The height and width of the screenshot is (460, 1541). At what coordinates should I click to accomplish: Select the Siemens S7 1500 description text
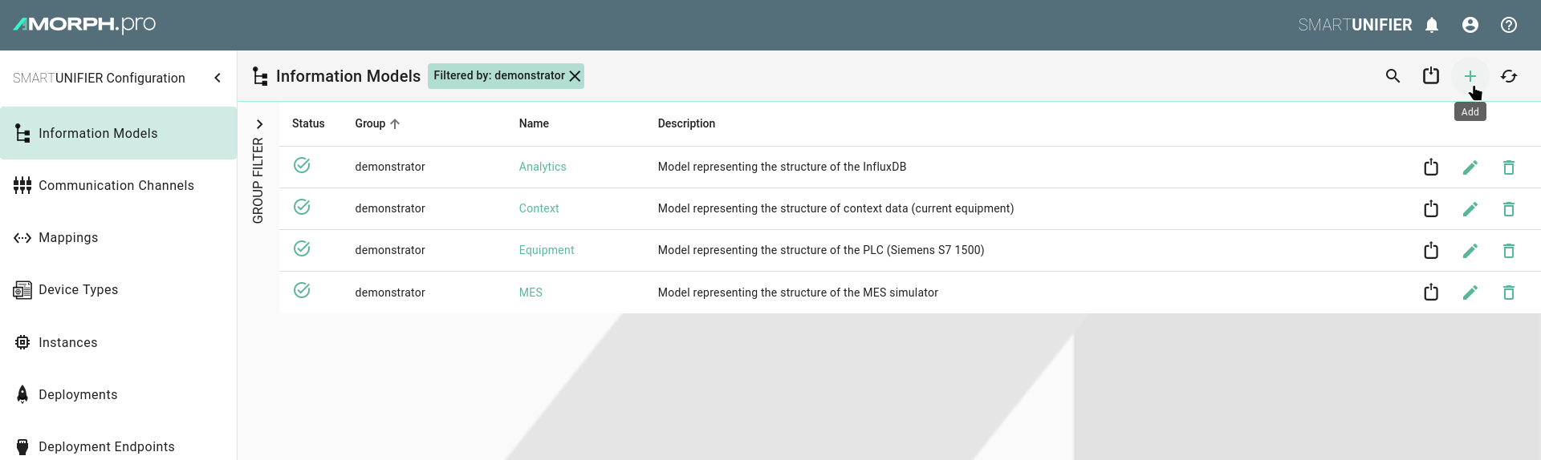coord(821,250)
